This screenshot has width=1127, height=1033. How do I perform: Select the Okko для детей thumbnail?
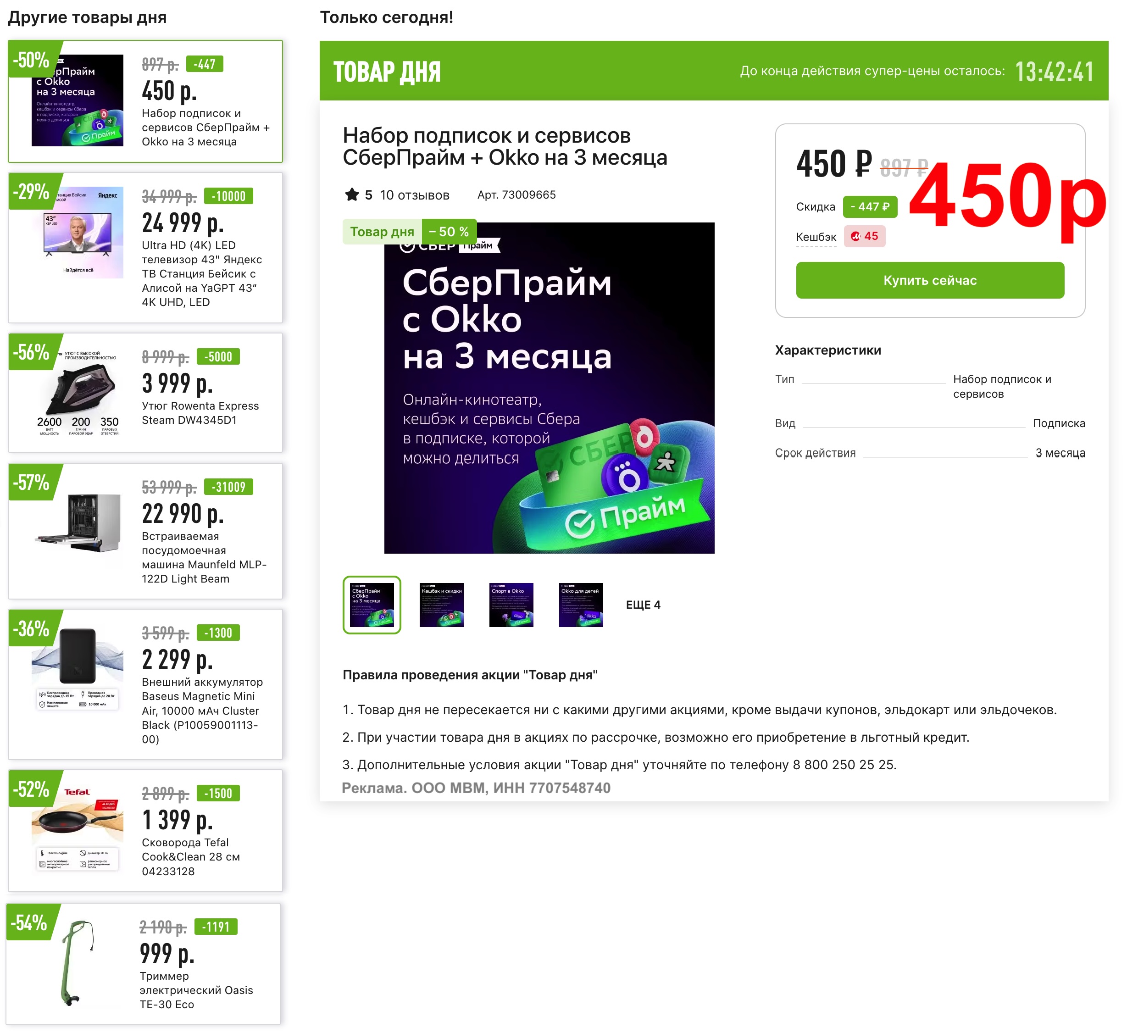581,605
